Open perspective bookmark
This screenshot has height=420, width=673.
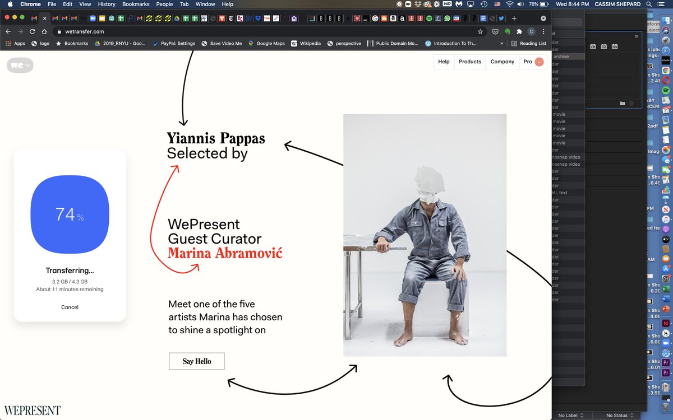[344, 43]
